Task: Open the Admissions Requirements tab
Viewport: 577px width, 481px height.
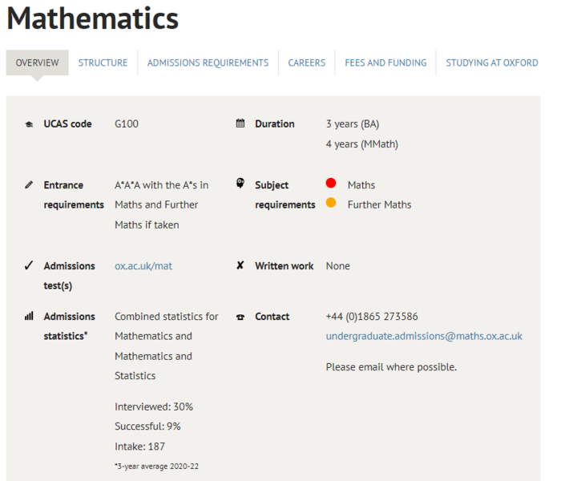Action: click(x=208, y=63)
